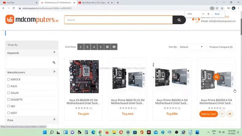
Task: Switch to list view layout icon
Action: point(107,47)
